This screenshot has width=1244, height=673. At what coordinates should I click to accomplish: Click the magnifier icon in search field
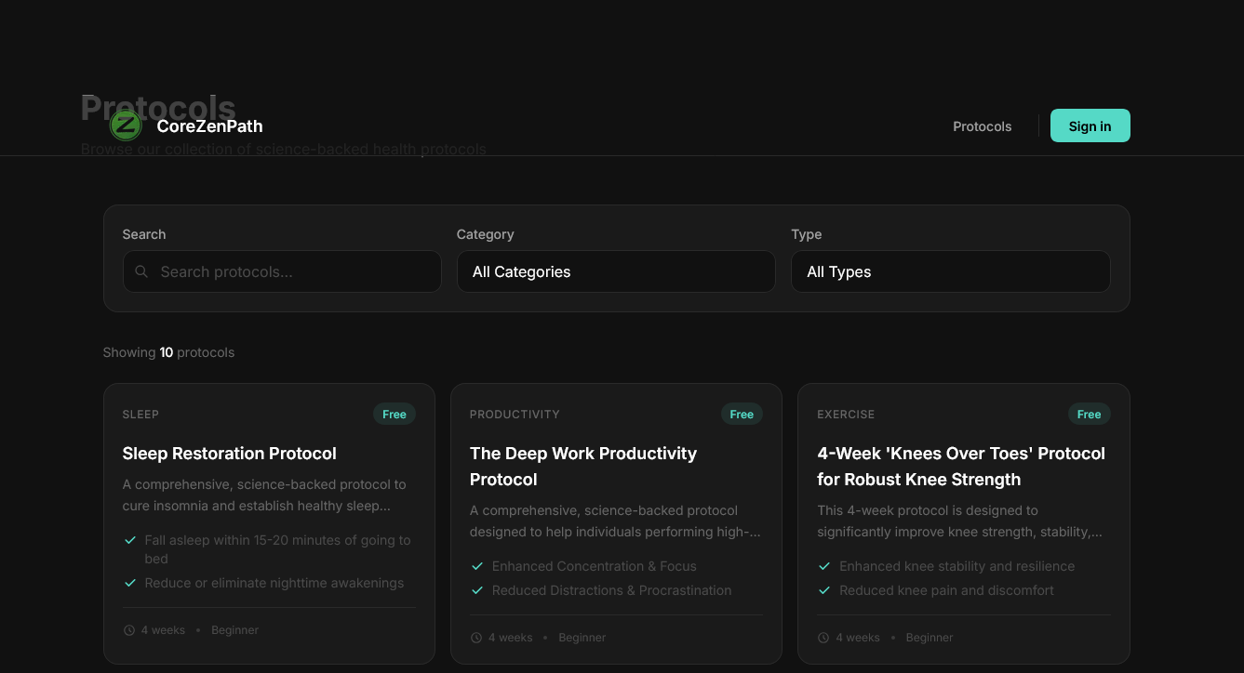coord(141,271)
